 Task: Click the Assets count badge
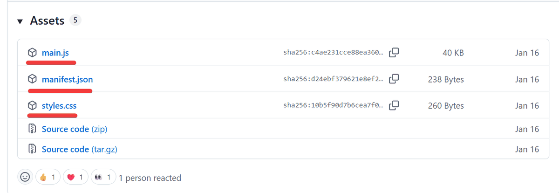75,21
